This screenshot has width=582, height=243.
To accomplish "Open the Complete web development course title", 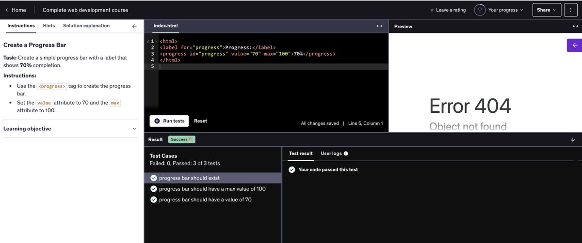I will pyautogui.click(x=85, y=10).
